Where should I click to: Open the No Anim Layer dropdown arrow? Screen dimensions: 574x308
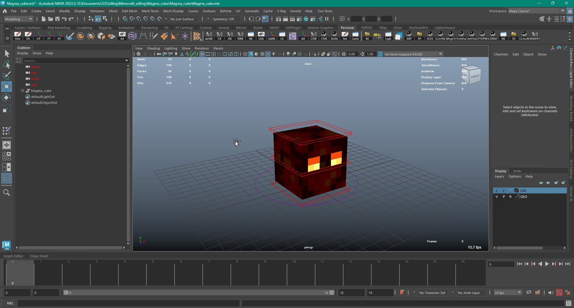click(453, 292)
